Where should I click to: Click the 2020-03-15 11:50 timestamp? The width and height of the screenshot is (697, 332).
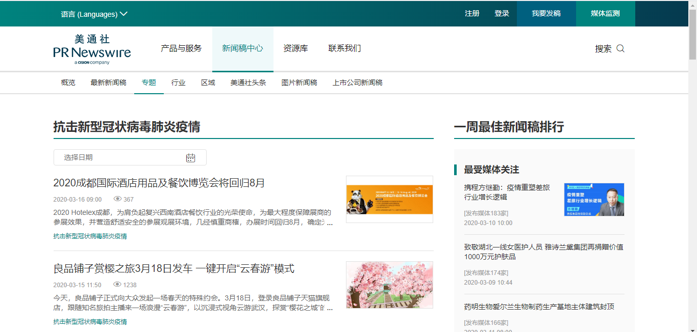coord(78,285)
